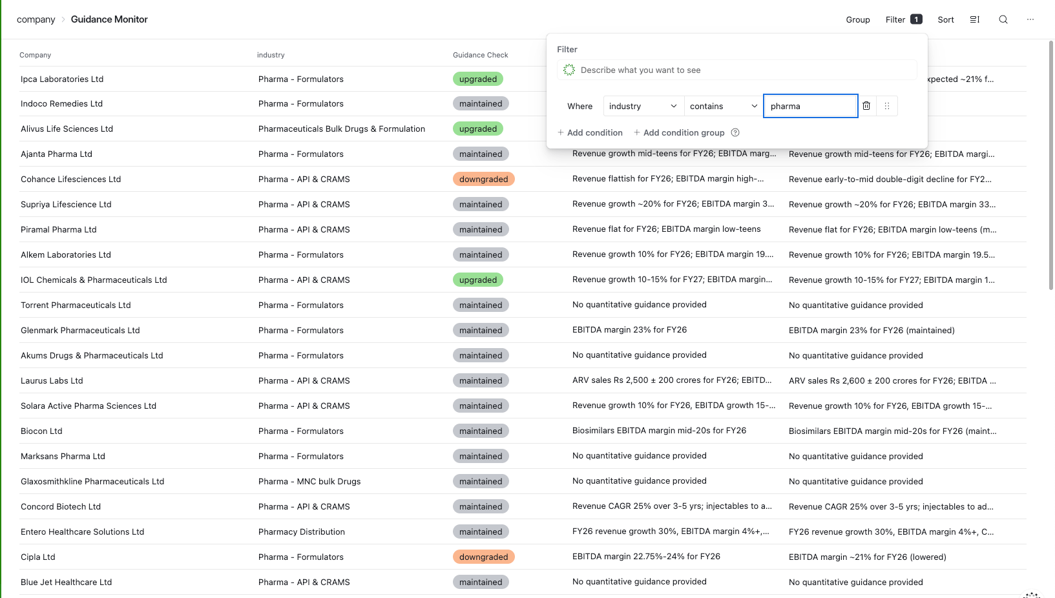Click the vertical scrollbar
The width and height of the screenshot is (1055, 598).
pyautogui.click(x=1050, y=165)
